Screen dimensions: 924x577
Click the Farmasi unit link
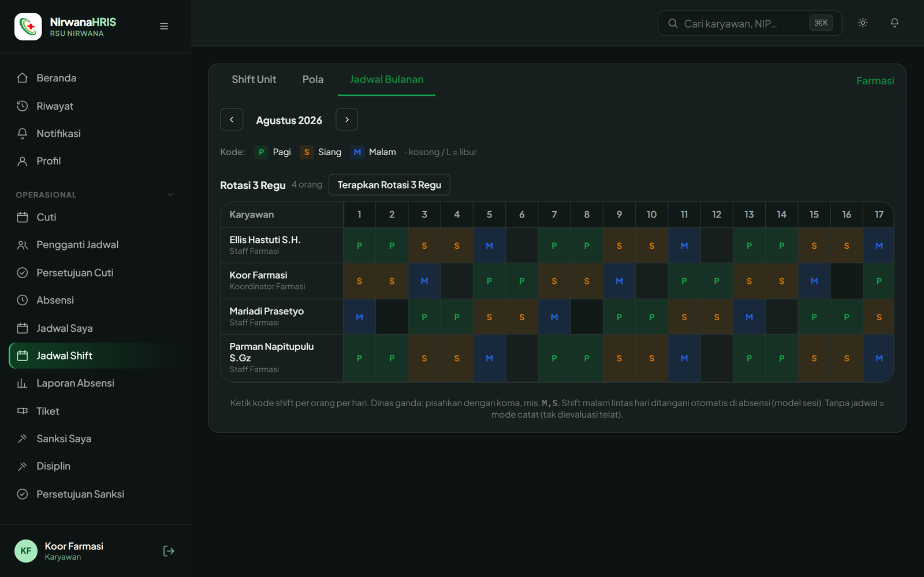click(875, 81)
